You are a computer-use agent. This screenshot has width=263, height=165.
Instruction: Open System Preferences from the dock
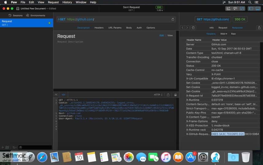point(203,157)
